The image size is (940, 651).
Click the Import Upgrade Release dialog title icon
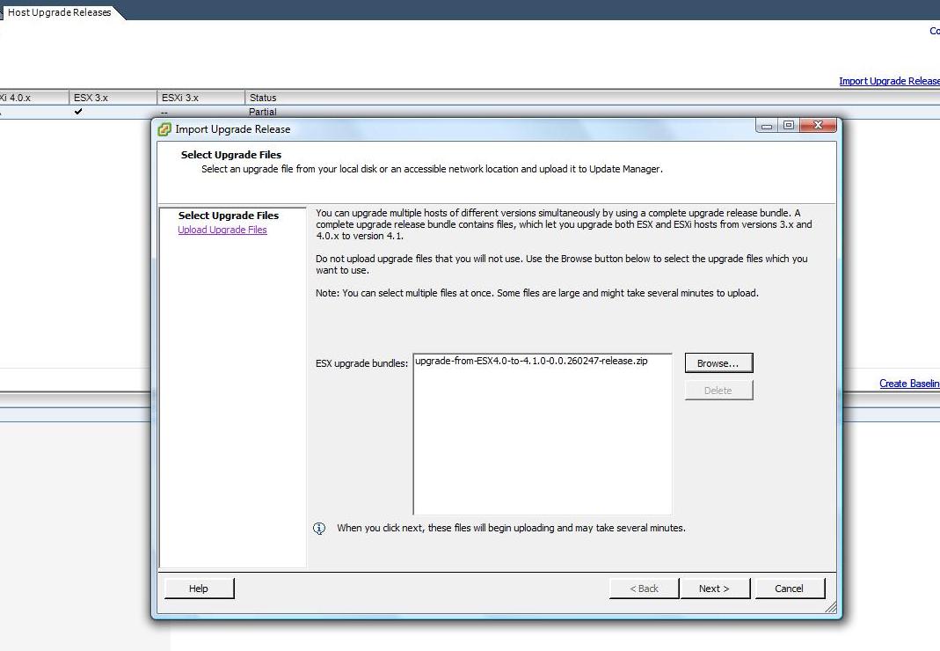click(x=164, y=129)
